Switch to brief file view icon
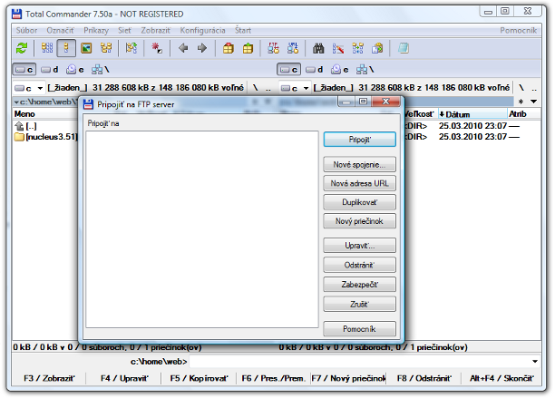 pos(47,48)
